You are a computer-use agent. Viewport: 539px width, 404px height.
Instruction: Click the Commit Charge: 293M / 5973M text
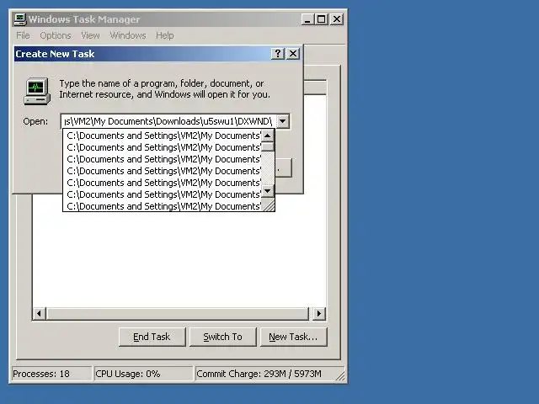point(259,374)
